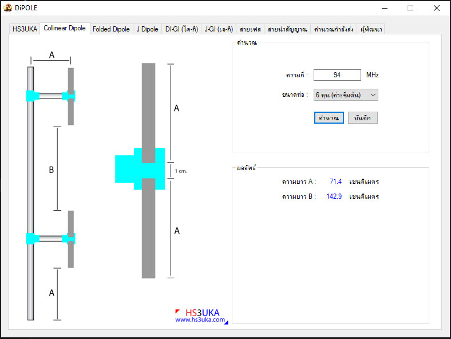Switch to the สายเฟส tab
This screenshot has width=451, height=339.
[250, 29]
